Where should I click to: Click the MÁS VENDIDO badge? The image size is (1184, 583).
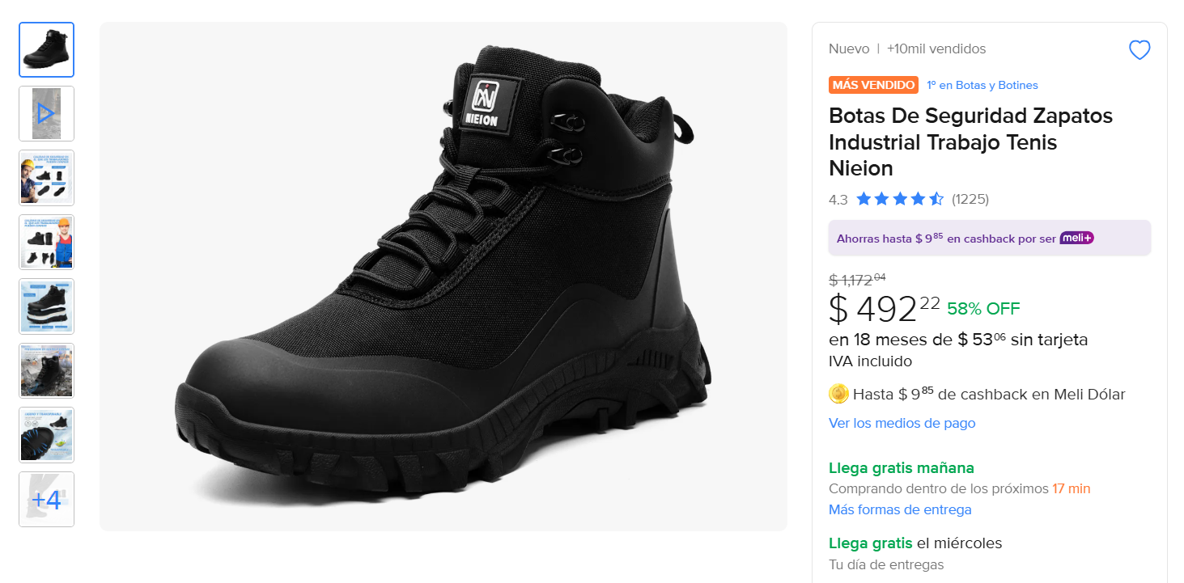873,85
